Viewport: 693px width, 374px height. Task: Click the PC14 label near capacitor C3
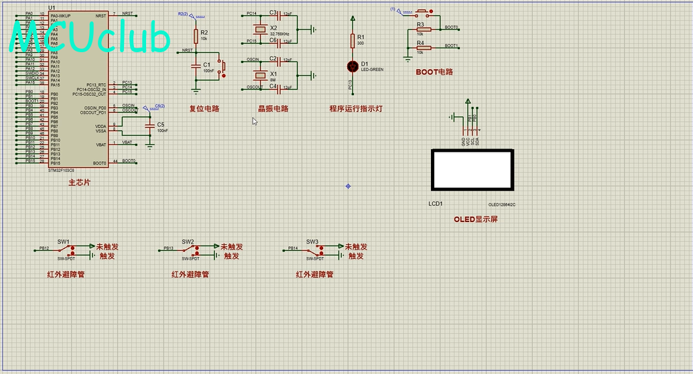pyautogui.click(x=251, y=13)
